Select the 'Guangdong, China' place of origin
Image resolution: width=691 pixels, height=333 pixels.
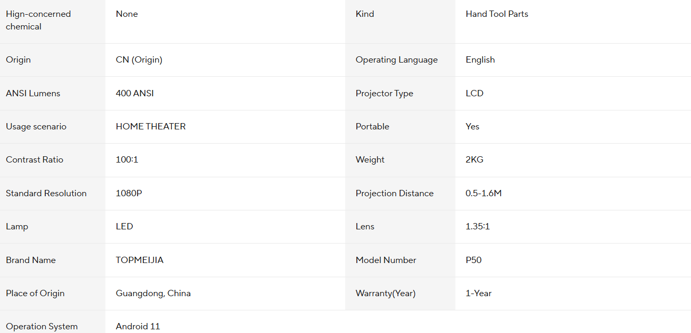(x=153, y=293)
